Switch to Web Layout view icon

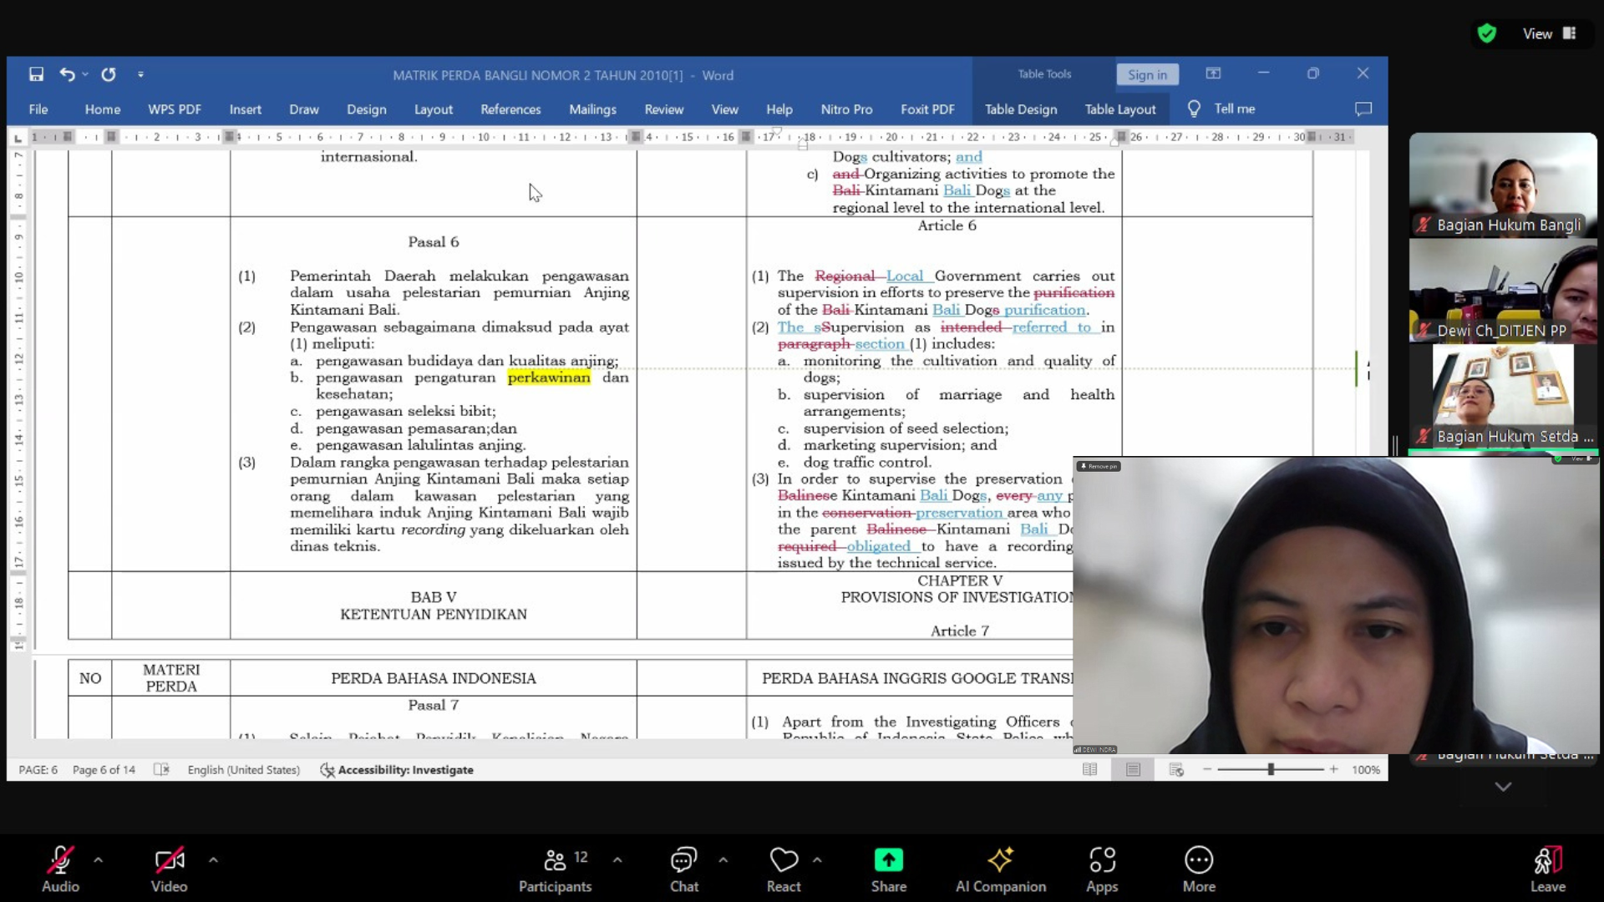(x=1176, y=770)
